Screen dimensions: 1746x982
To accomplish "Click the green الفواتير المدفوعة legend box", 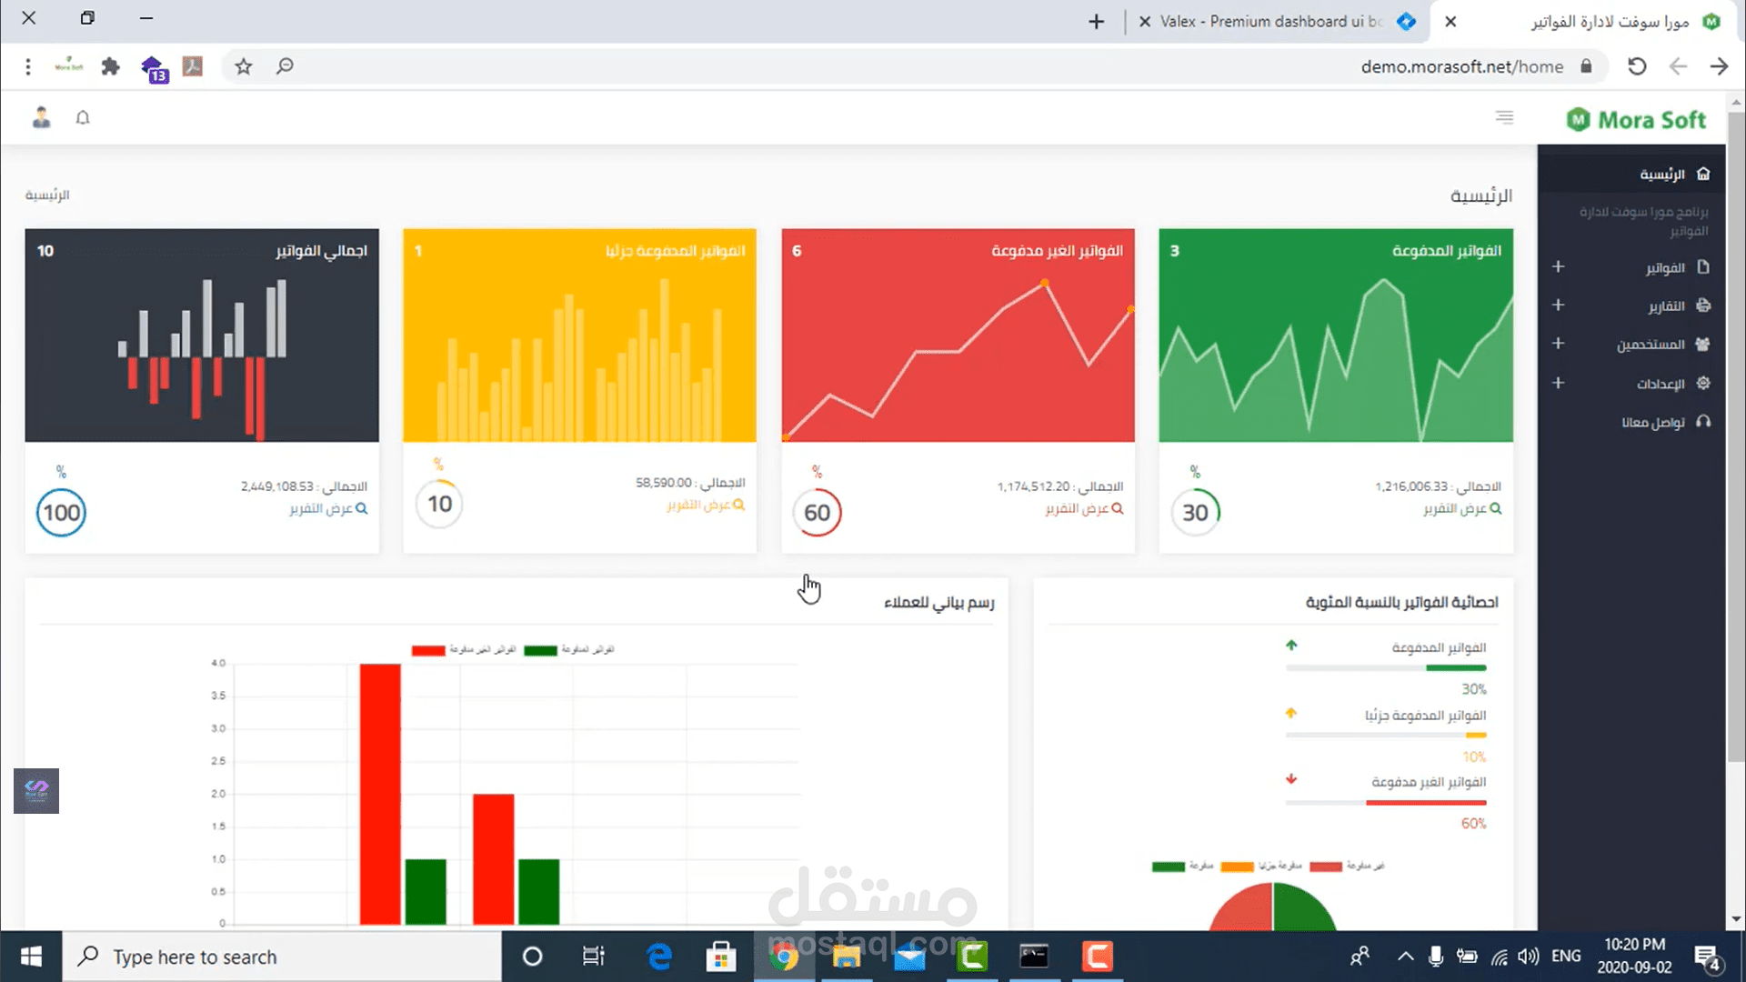I will [540, 649].
